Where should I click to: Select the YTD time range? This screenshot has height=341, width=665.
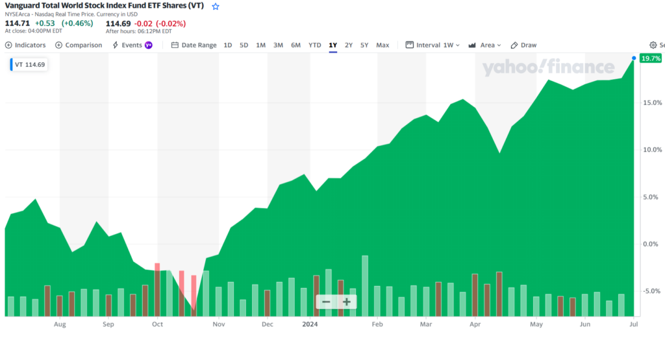point(314,45)
